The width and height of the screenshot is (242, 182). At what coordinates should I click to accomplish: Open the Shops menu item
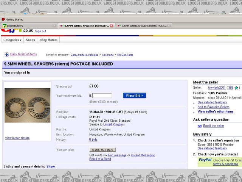tap(30, 40)
